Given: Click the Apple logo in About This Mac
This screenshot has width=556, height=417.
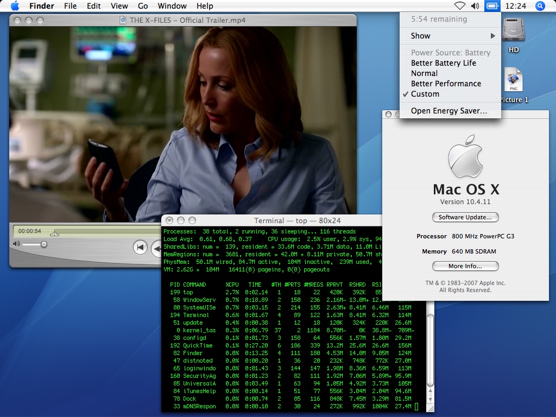Looking at the screenshot, I should point(465,156).
